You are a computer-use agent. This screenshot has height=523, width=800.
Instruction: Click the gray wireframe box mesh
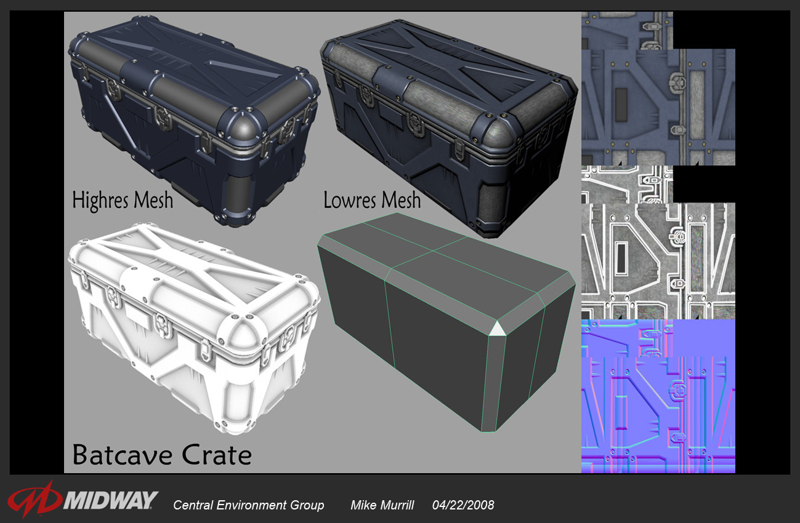pyautogui.click(x=446, y=322)
